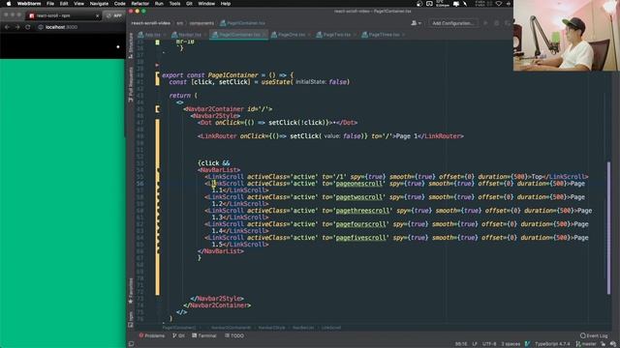
Task: Close the react-scroll - npm browser tab
Action: click(x=97, y=15)
